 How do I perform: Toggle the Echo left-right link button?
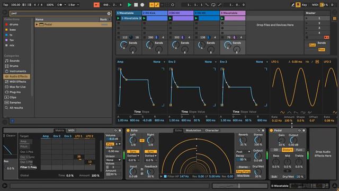tap(142, 141)
